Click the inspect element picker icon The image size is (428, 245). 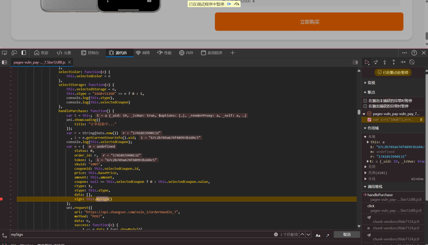tap(5, 53)
